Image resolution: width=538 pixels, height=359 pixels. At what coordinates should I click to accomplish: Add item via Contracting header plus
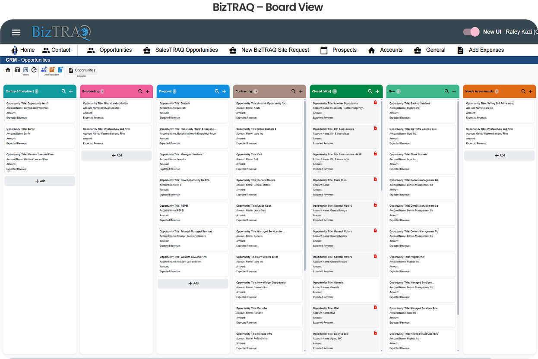tap(301, 91)
